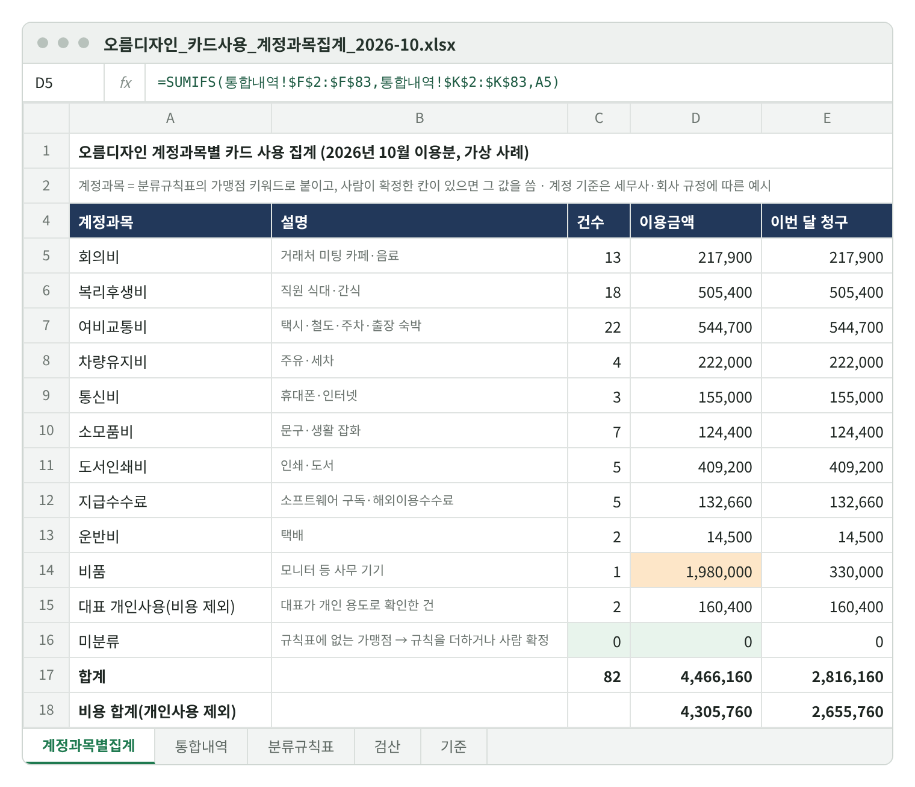Click the 합계 total label cell
Image resolution: width=915 pixels, height=787 pixels.
[x=170, y=676]
